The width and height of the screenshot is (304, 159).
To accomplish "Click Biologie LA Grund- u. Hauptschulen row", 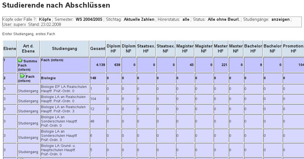I will (65, 150).
